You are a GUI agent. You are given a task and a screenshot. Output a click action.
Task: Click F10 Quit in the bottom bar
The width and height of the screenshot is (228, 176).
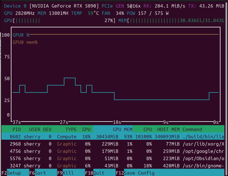[100, 173]
